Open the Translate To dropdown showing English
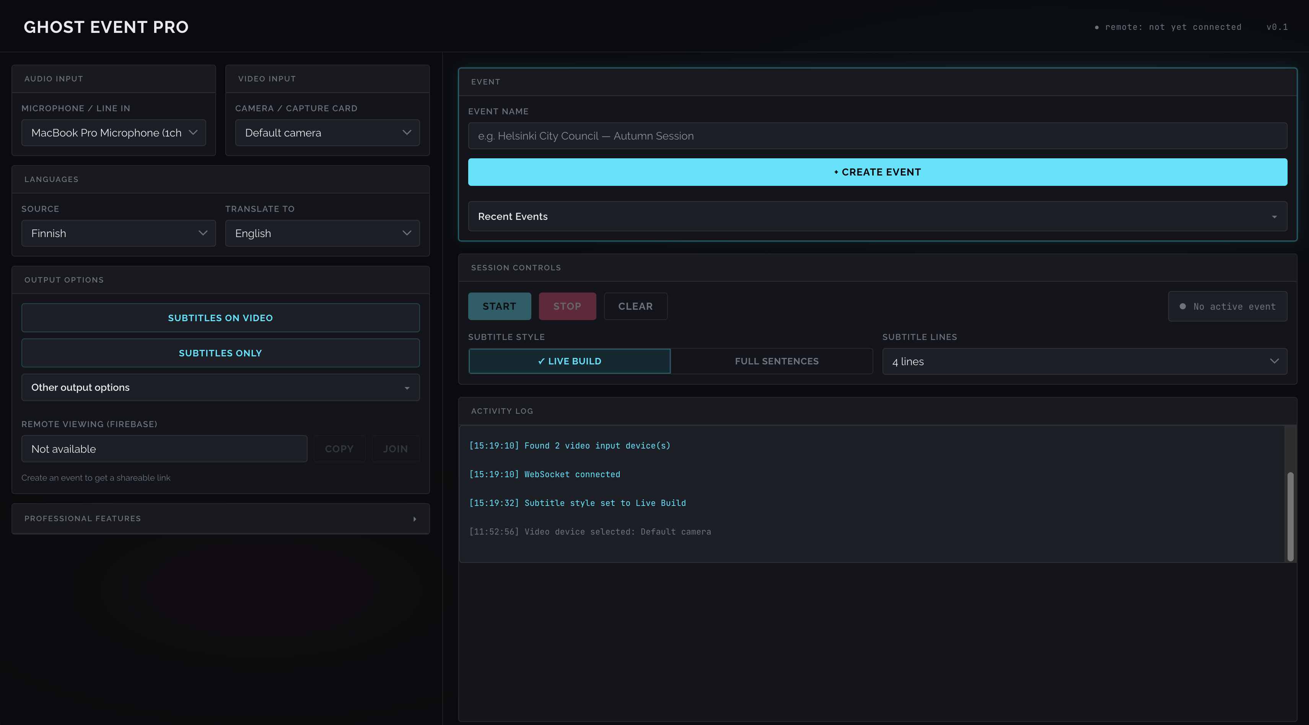The image size is (1309, 725). pos(322,233)
